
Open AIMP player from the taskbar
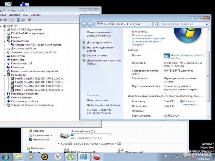click(x=44, y=157)
